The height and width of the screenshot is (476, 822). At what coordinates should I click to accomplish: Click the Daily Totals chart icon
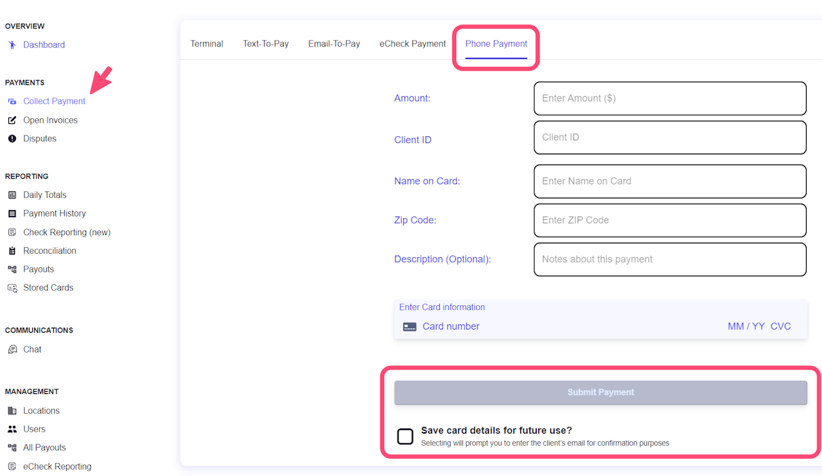(12, 195)
